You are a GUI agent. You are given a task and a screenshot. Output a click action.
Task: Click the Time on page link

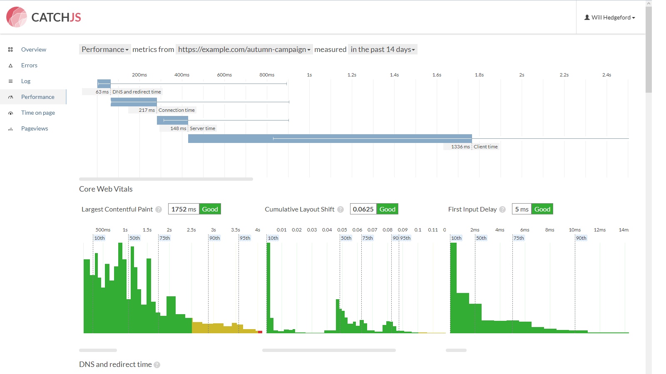(38, 113)
